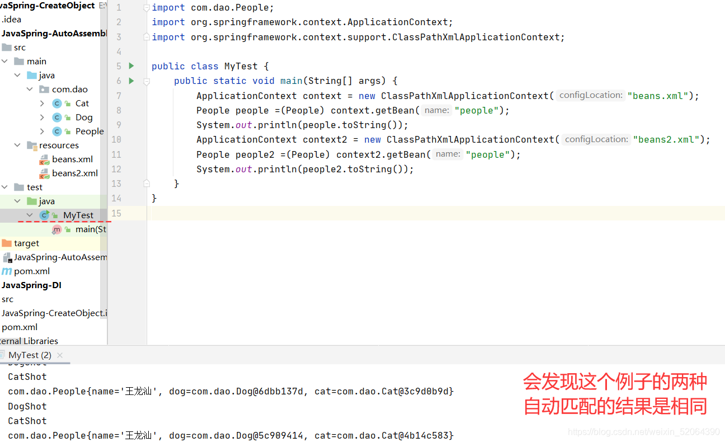Click the Cat class icon in project tree
This screenshot has width=725, height=442.
(57, 103)
